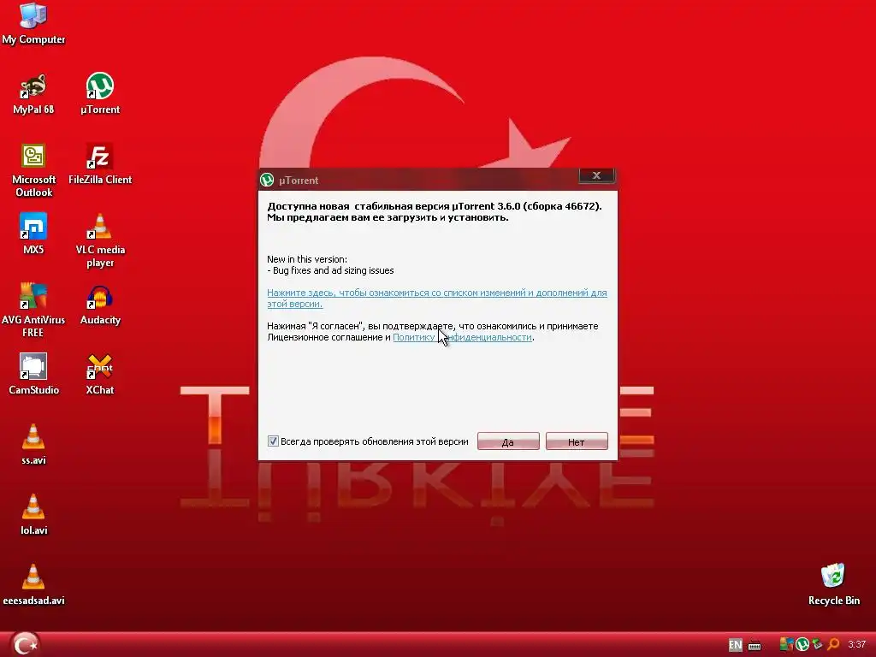The width and height of the screenshot is (876, 657).
Task: Click the safely remove hardware tray icon
Action: tap(817, 645)
